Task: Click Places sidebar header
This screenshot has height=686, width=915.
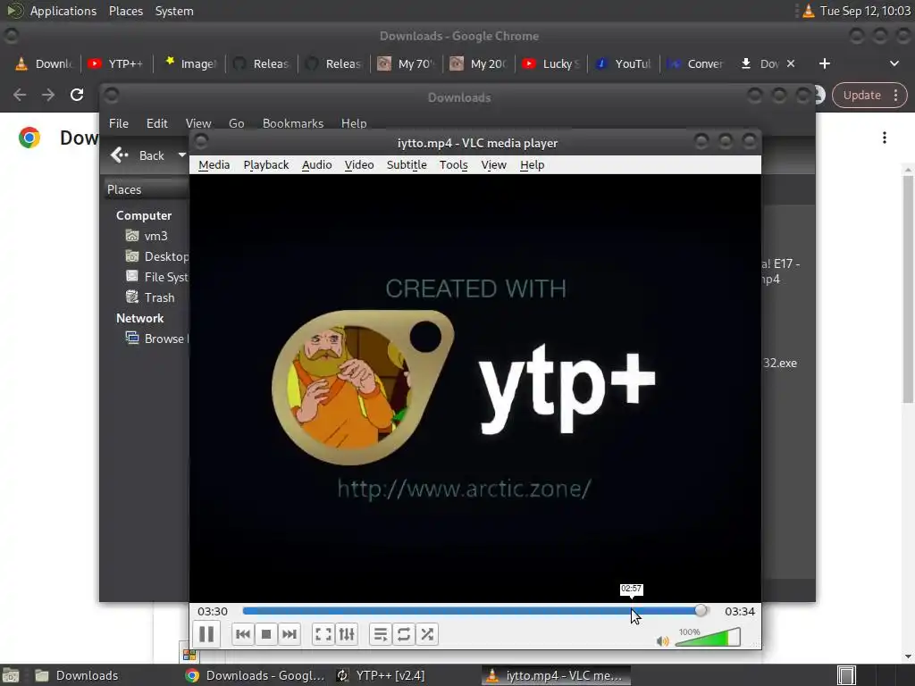Action: coord(146,189)
